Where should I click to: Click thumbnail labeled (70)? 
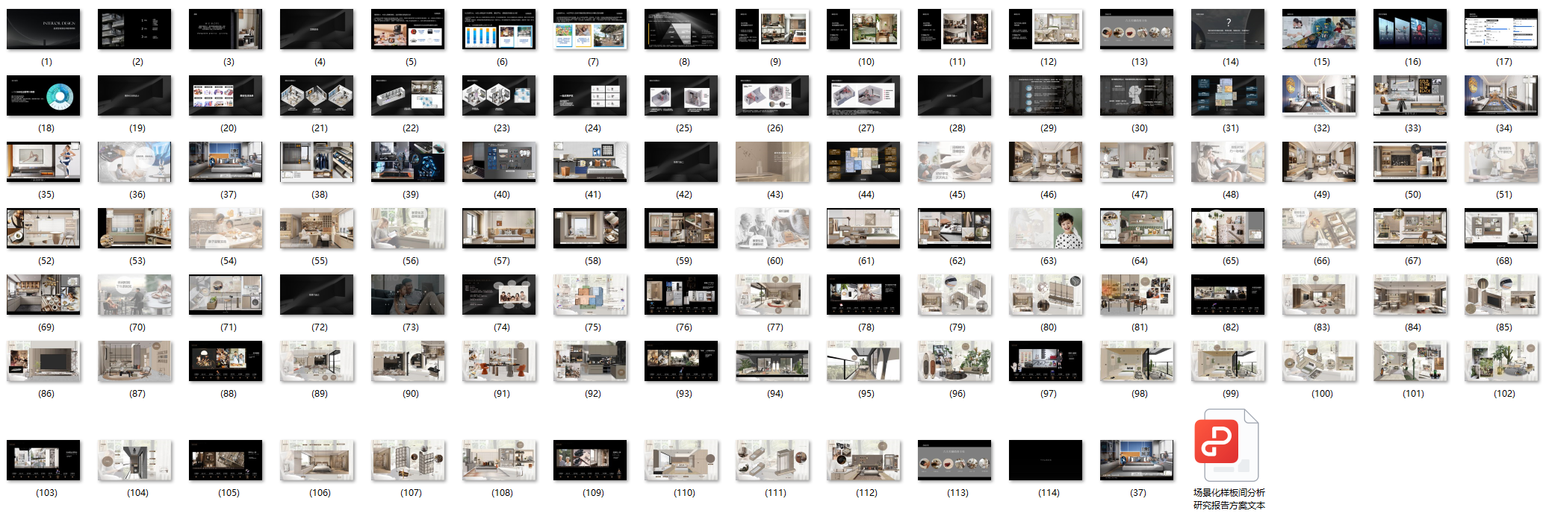point(134,295)
